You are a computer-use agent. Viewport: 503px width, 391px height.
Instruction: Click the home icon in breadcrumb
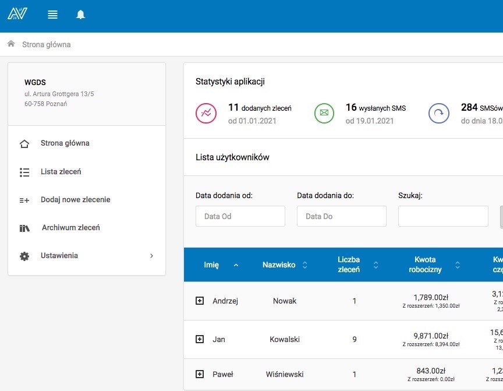tap(10, 44)
